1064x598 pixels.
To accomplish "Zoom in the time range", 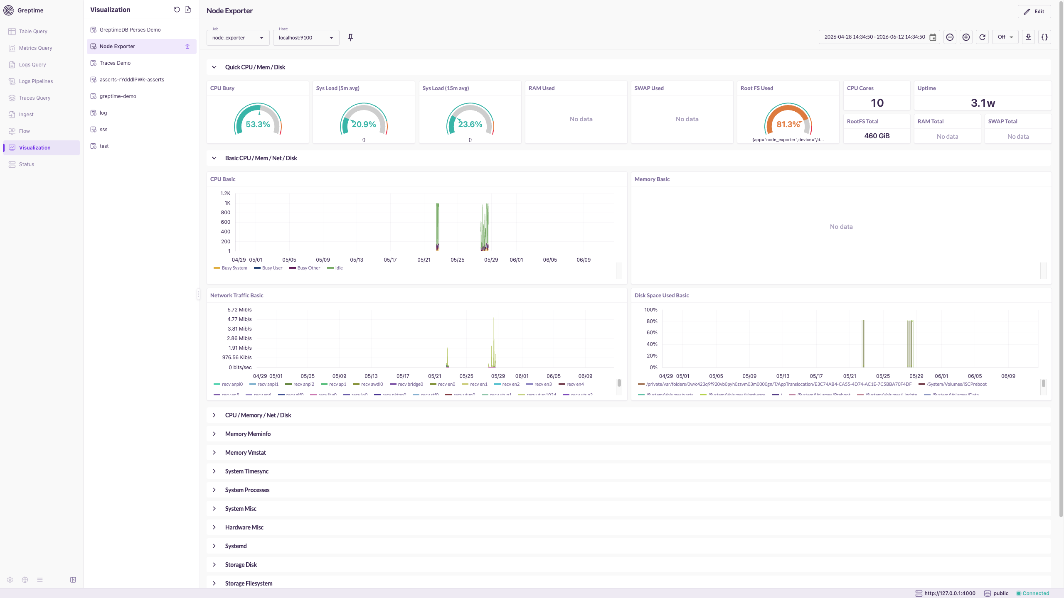I will click(966, 37).
